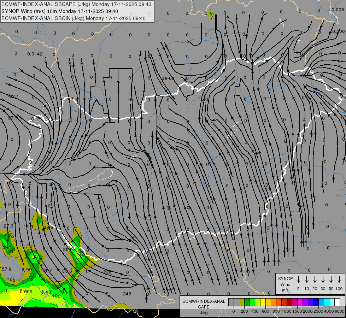Image resolution: width=346 pixels, height=318 pixels.
Task: Pick the yellow-green swatch in the CAPE colorbar
Action: pyautogui.click(x=258, y=302)
